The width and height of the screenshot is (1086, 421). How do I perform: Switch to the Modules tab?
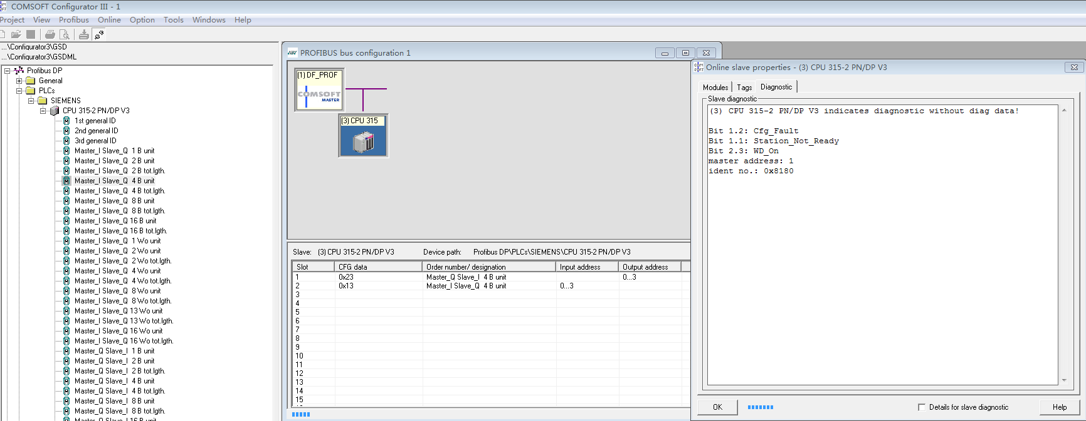point(715,88)
